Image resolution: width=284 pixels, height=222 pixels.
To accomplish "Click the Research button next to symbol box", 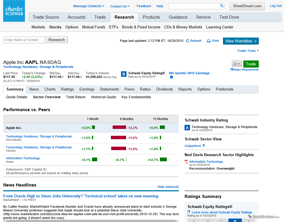I will (56, 40).
